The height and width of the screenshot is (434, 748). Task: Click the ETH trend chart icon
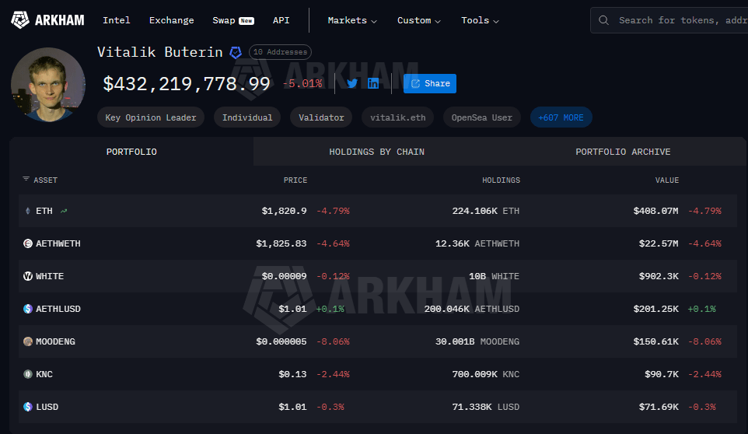coord(64,211)
